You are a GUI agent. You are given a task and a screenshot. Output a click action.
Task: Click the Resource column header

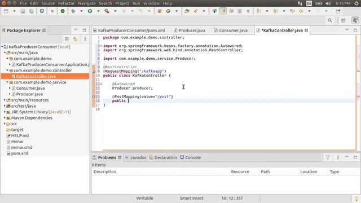tap(244, 172)
